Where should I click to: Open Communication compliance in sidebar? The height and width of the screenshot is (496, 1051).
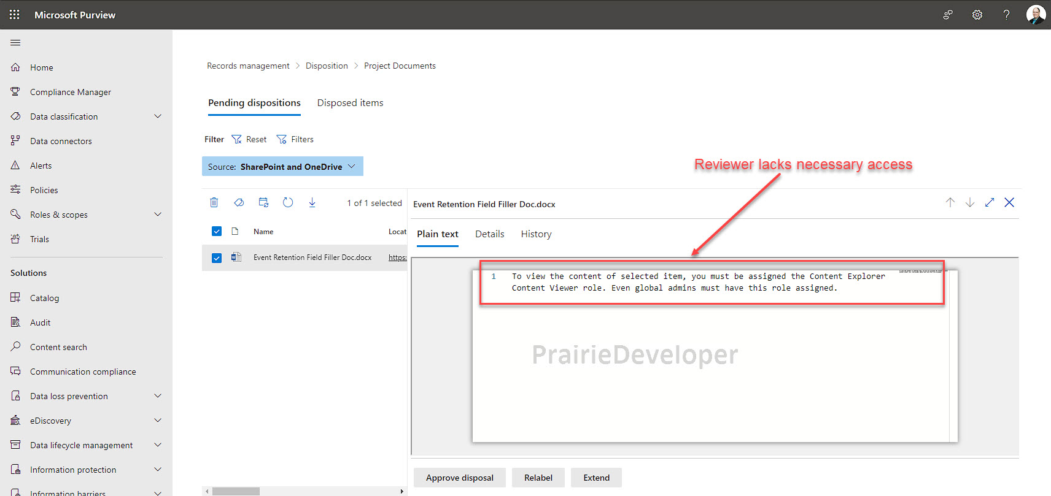point(83,372)
